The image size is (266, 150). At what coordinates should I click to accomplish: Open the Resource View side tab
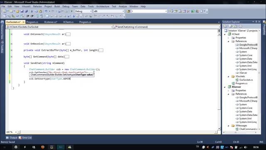pyautogui.click(x=2, y=30)
